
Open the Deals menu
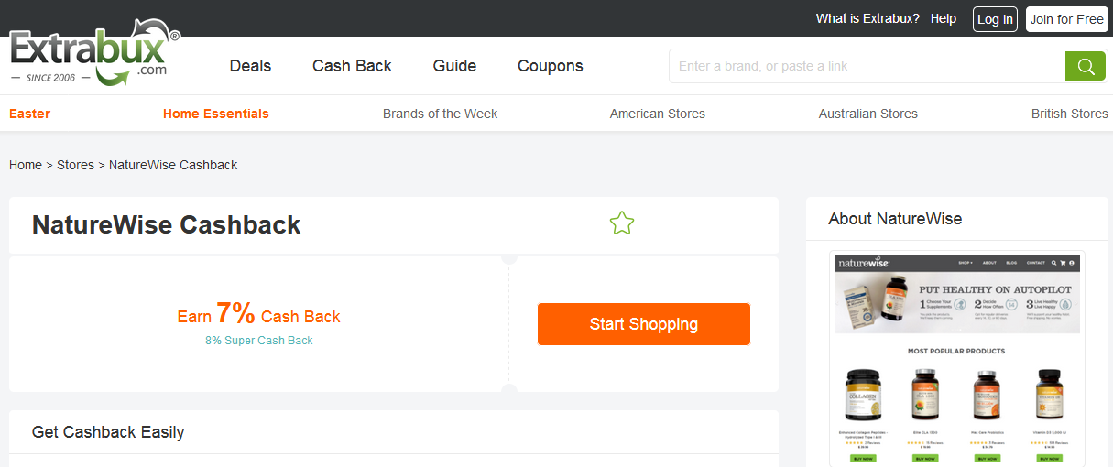[250, 66]
